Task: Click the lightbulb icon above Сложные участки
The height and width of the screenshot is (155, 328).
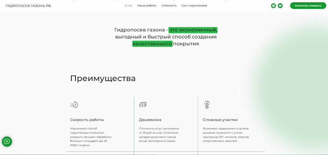Action: 207,105
